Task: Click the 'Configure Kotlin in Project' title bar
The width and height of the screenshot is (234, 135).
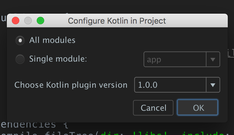Action: tap(117, 21)
